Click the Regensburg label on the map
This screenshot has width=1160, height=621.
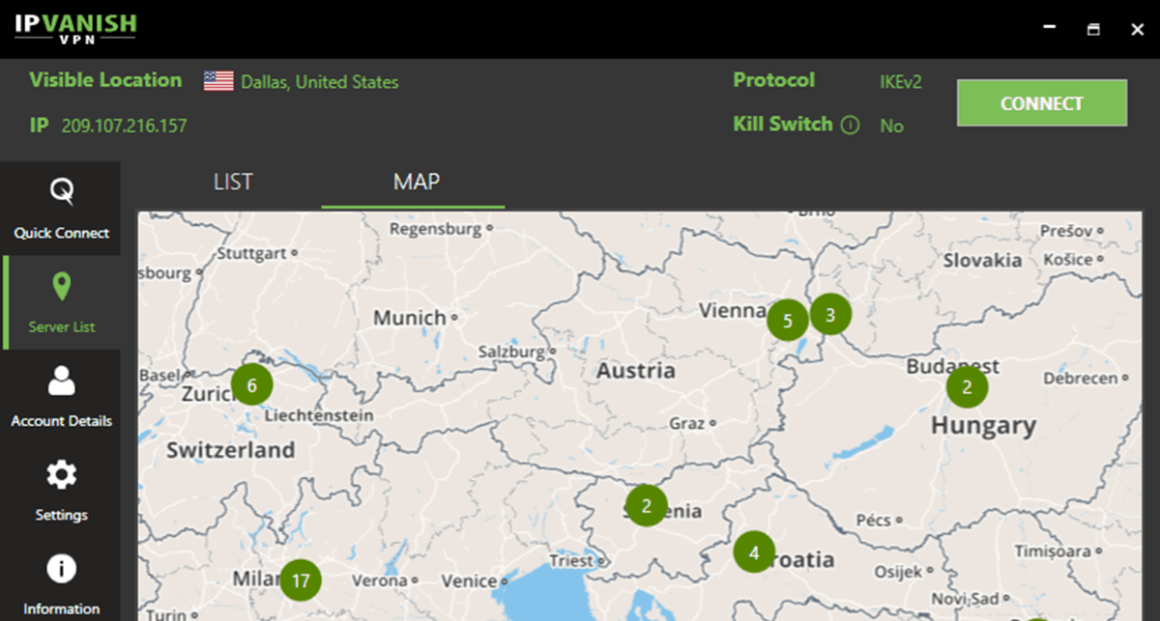435,230
